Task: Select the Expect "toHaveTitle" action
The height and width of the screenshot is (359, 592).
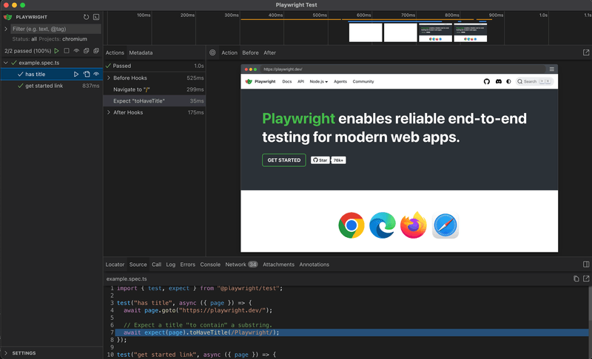Action: point(155,101)
